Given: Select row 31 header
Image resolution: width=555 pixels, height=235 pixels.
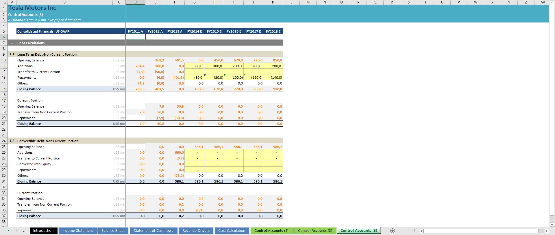Looking at the screenshot, I should click(4, 181).
